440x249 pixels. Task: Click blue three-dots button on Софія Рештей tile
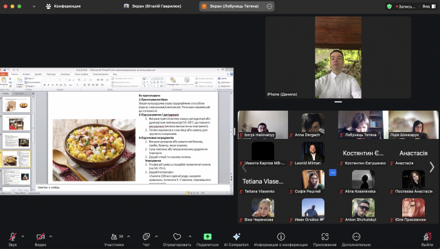[x=333, y=173]
